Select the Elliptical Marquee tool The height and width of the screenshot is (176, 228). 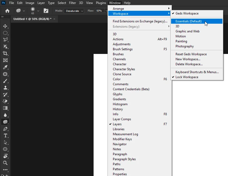(x=5, y=33)
